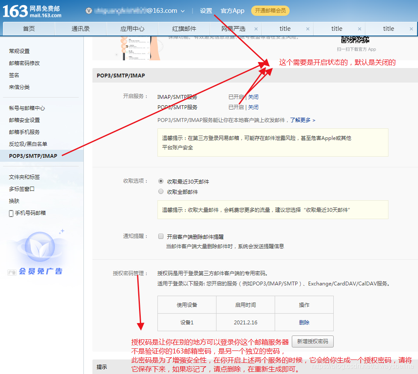Click the lotus ad image in sidebar

click(x=40, y=246)
